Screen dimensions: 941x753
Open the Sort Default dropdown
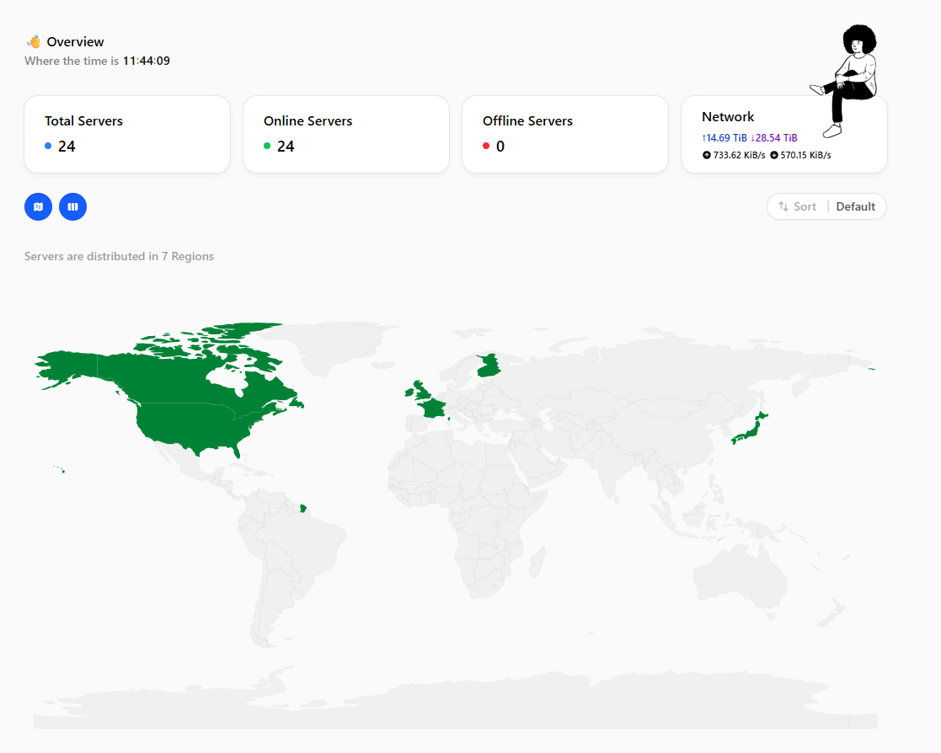pyautogui.click(x=826, y=206)
